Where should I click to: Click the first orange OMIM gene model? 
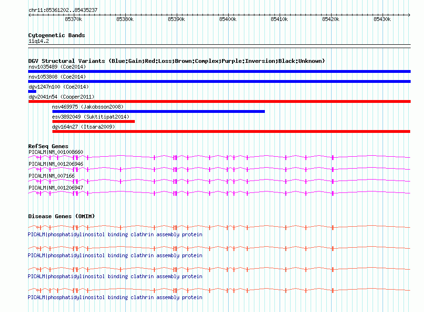click(219, 227)
